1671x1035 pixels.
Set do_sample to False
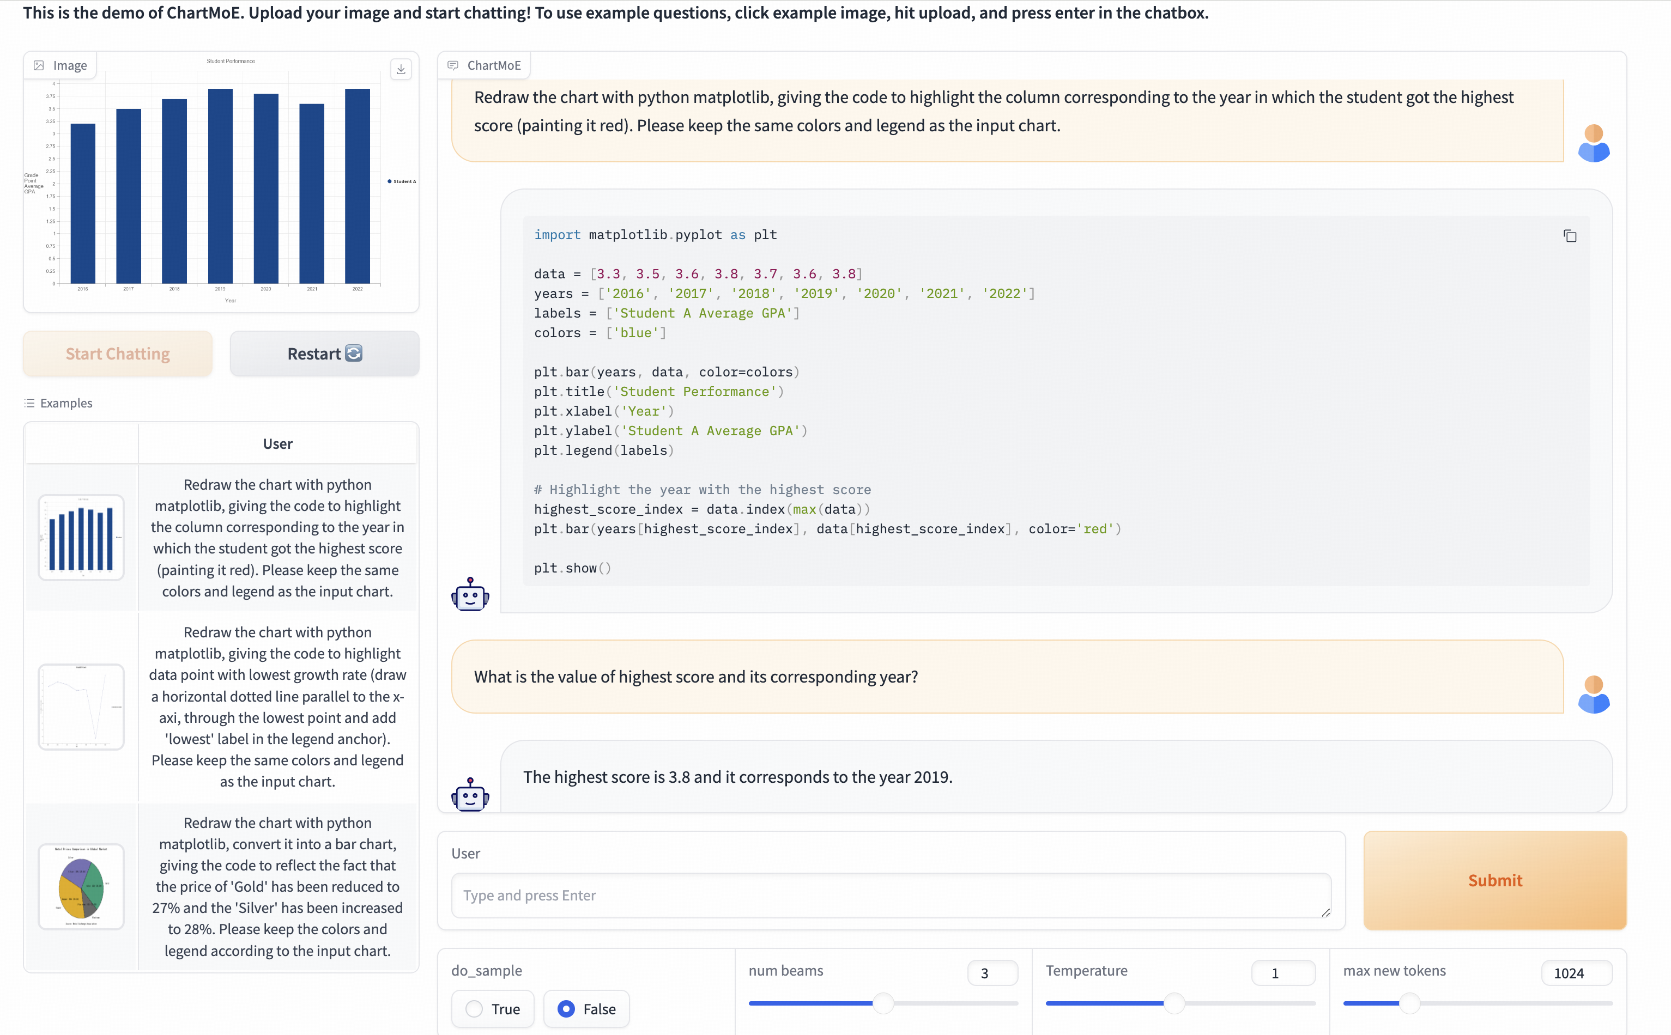(586, 1009)
